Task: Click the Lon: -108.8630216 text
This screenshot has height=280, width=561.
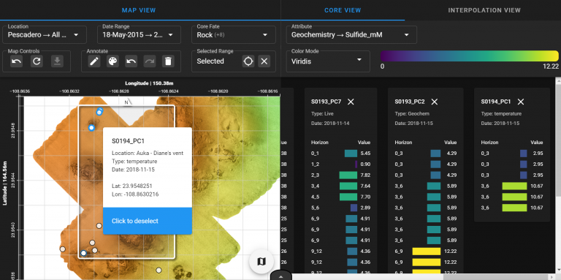Action: coord(135,194)
